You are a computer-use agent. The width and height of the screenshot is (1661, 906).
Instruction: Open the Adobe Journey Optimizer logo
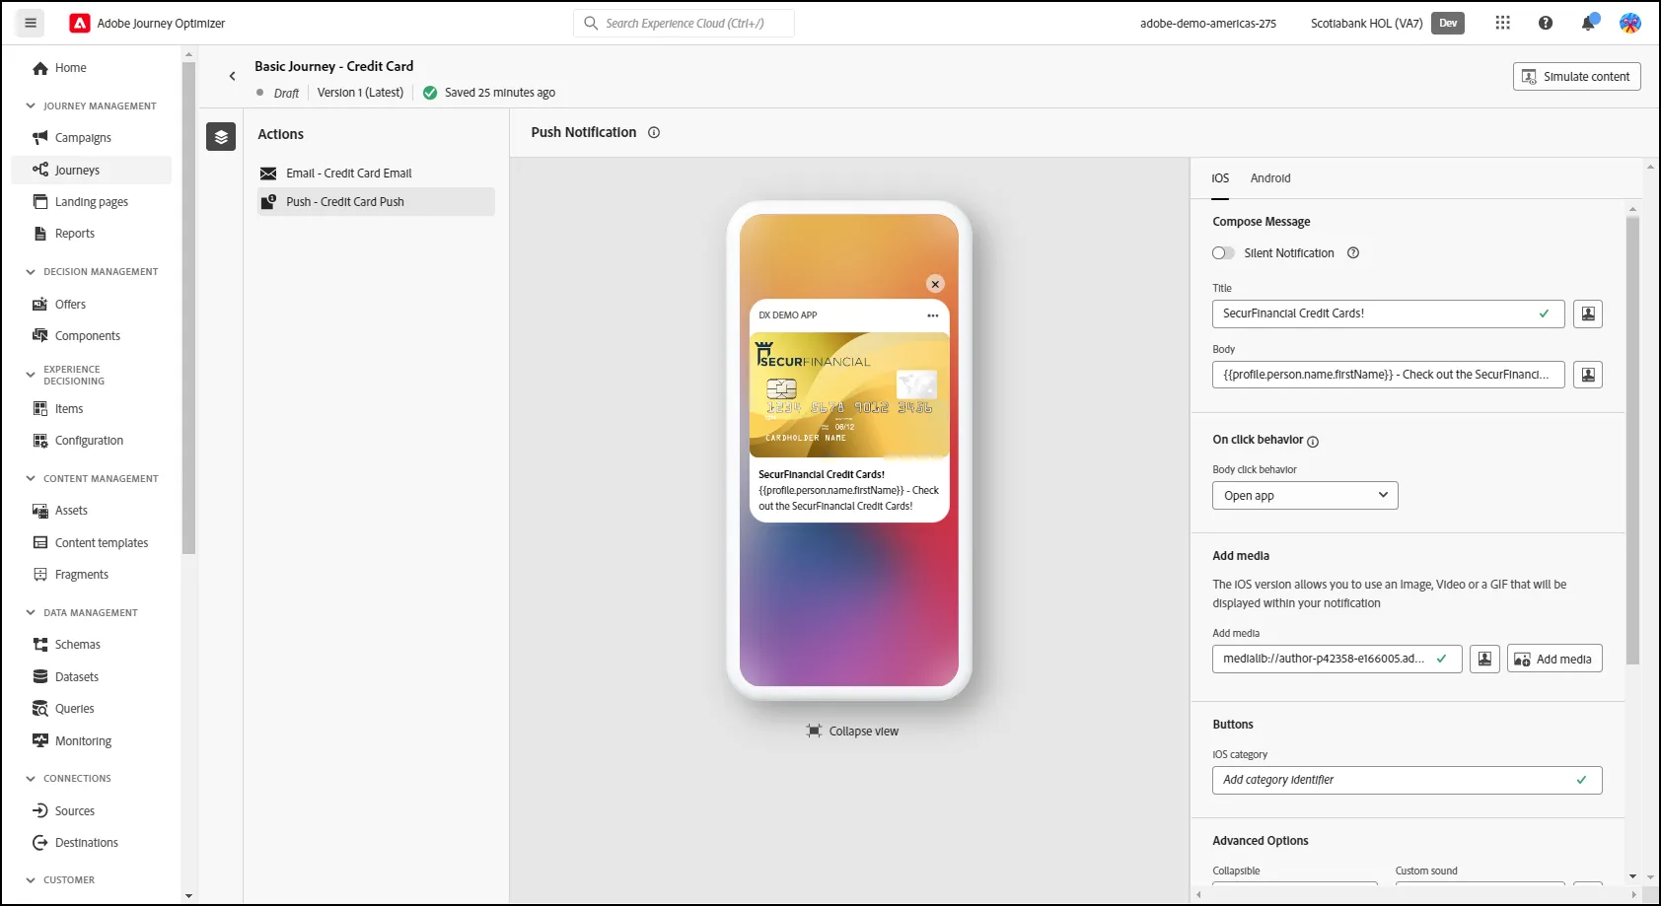click(80, 23)
